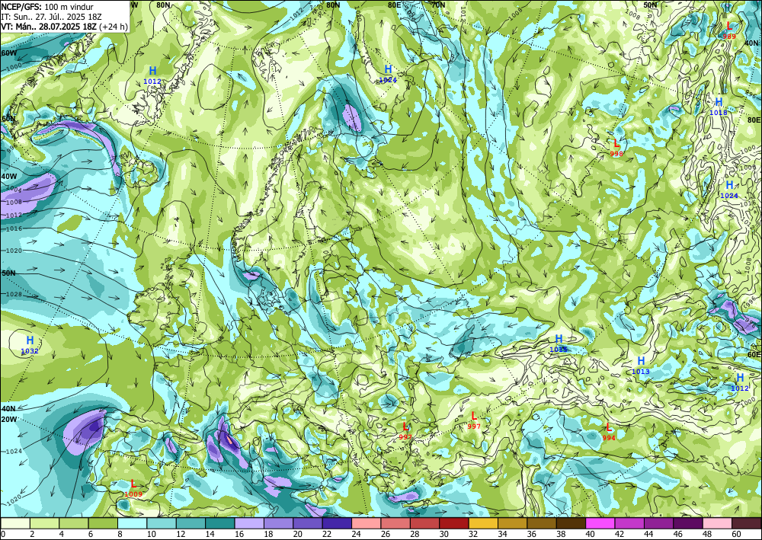Select the 30–32 dark red legend swatch
This screenshot has width=762, height=540.
(454, 523)
